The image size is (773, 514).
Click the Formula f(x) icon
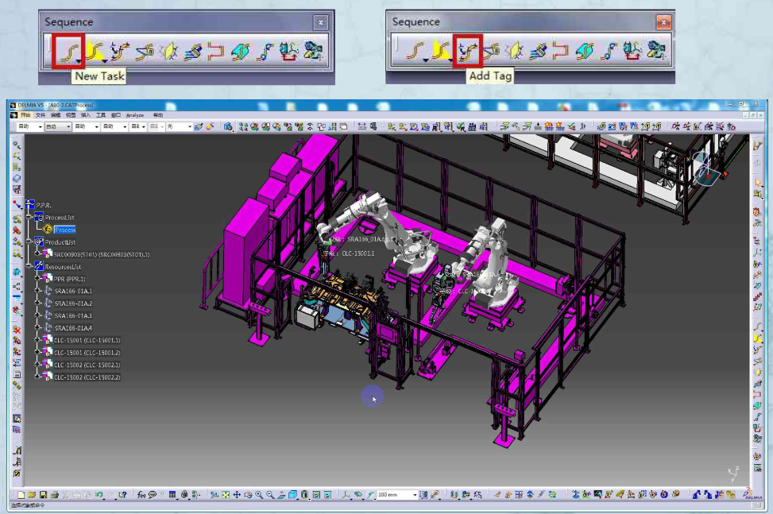[141, 494]
